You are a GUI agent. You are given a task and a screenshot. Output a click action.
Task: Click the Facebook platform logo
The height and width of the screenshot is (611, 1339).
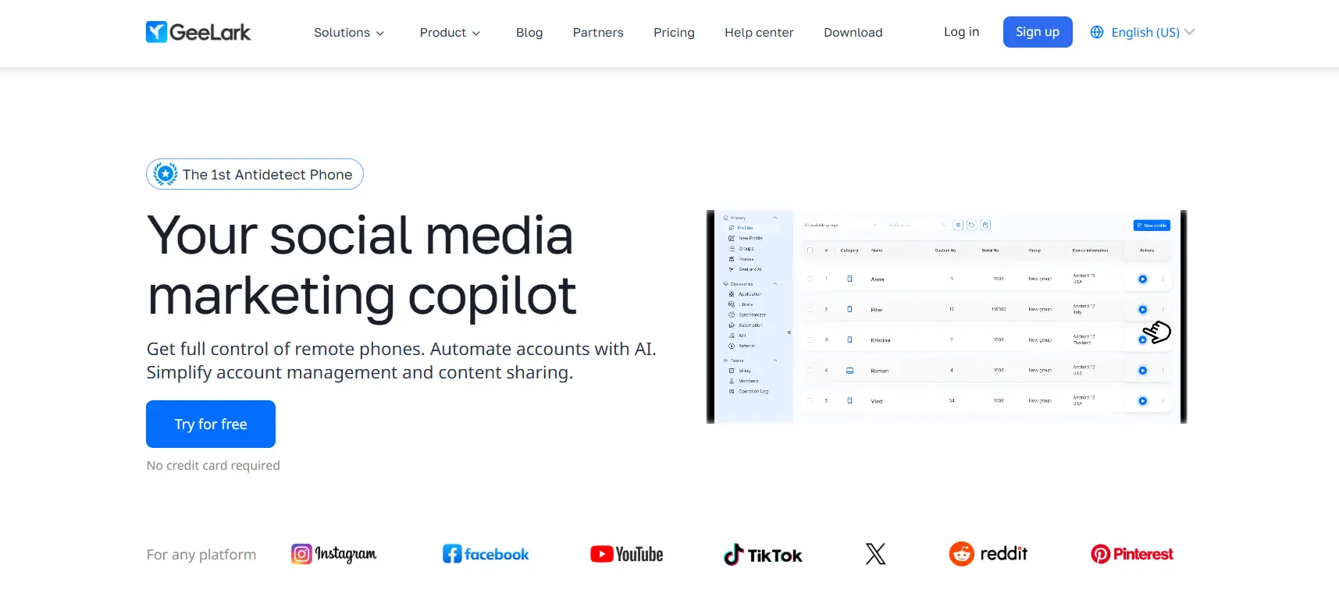point(486,554)
